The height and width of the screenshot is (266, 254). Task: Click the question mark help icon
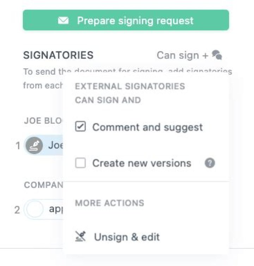click(210, 163)
